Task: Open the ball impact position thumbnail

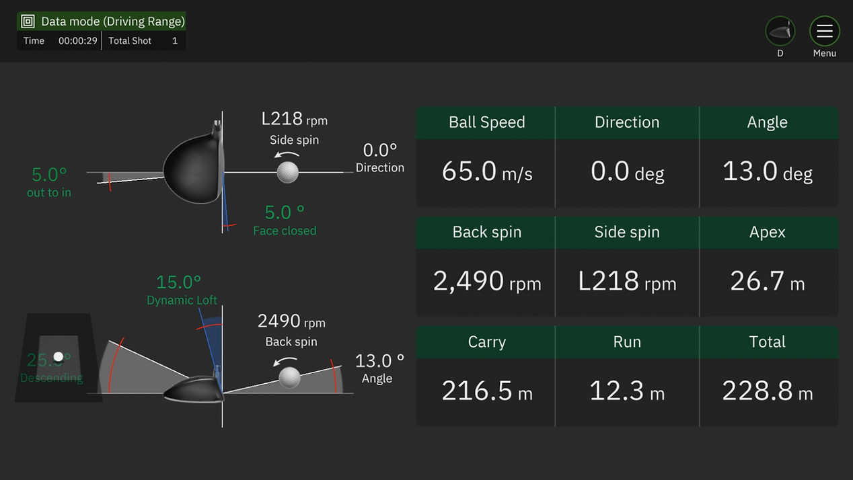Action: (59, 358)
